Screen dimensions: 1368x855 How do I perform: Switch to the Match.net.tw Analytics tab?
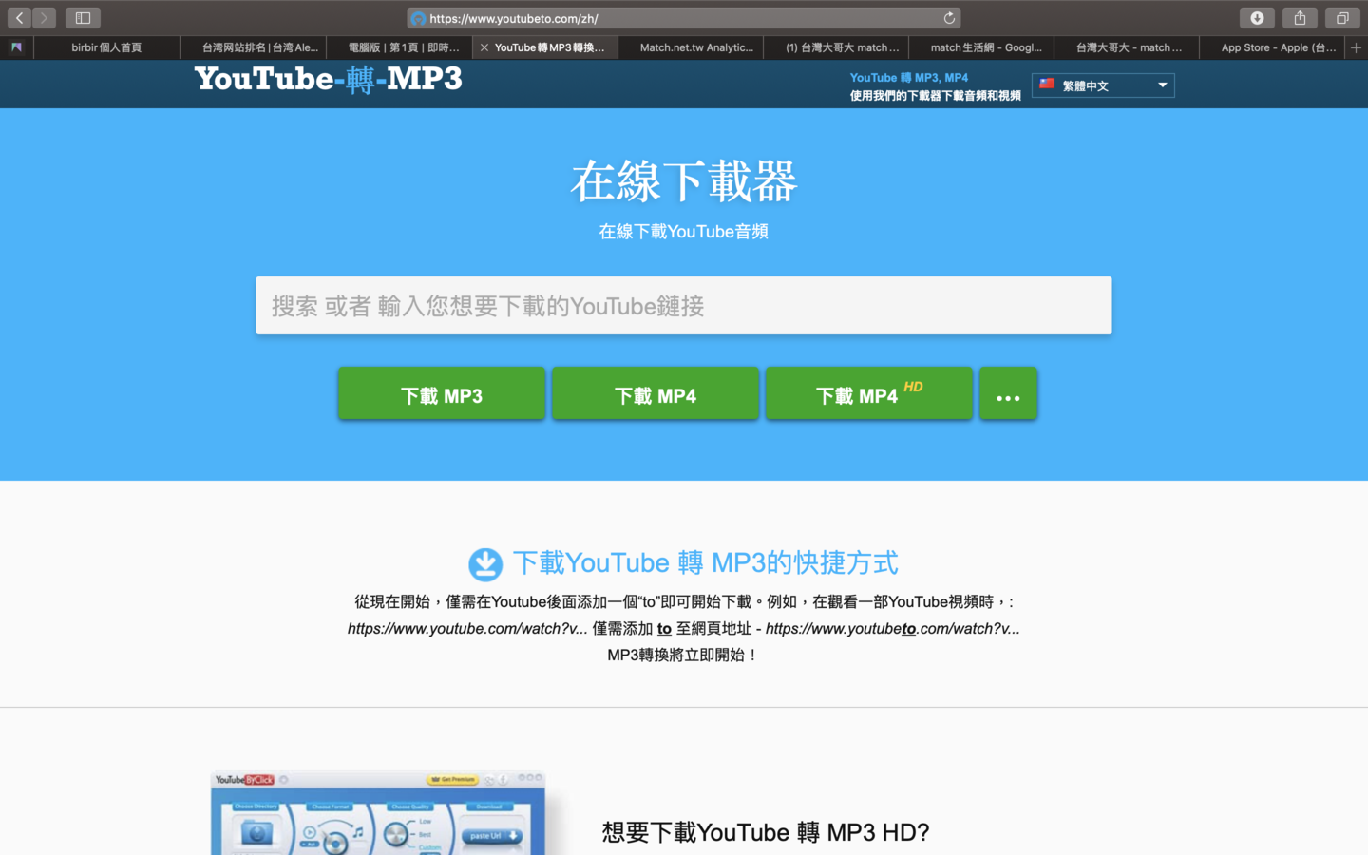coord(691,47)
